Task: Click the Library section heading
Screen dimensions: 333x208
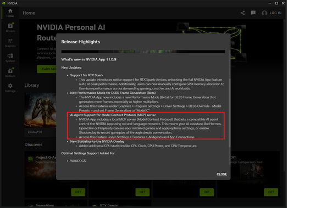Action: (x=32, y=85)
